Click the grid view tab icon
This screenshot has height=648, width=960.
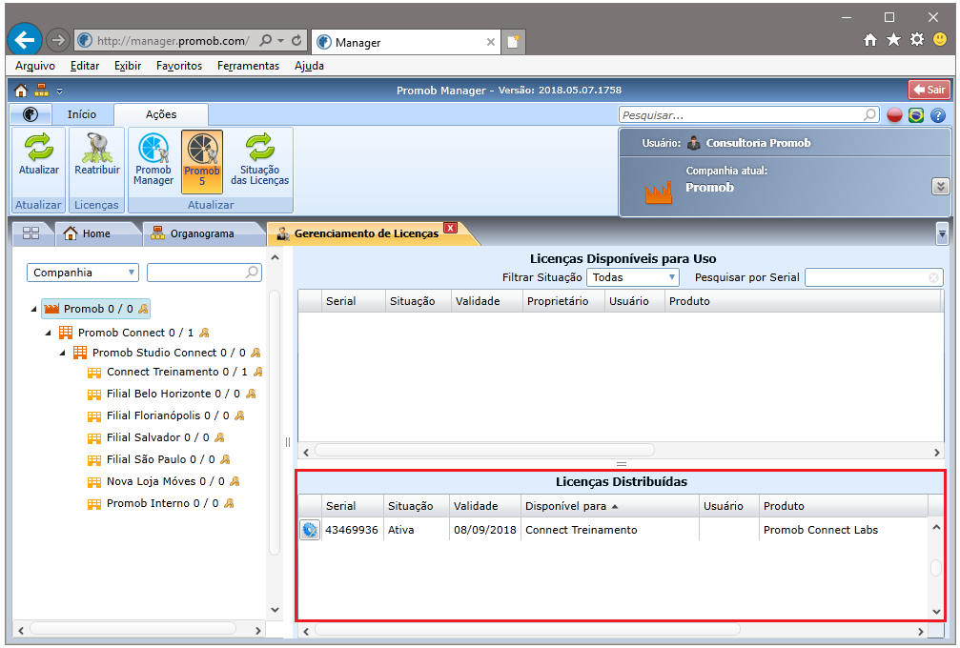[x=31, y=233]
